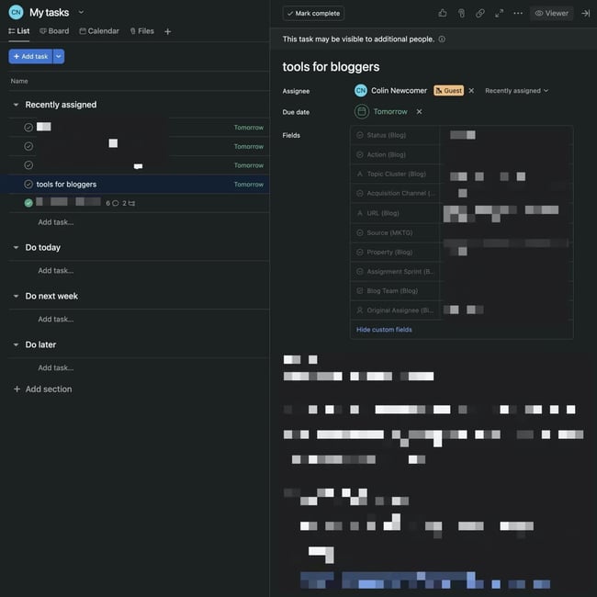Click the Property (Blog) field
The image size is (597, 597).
pyautogui.click(x=461, y=252)
